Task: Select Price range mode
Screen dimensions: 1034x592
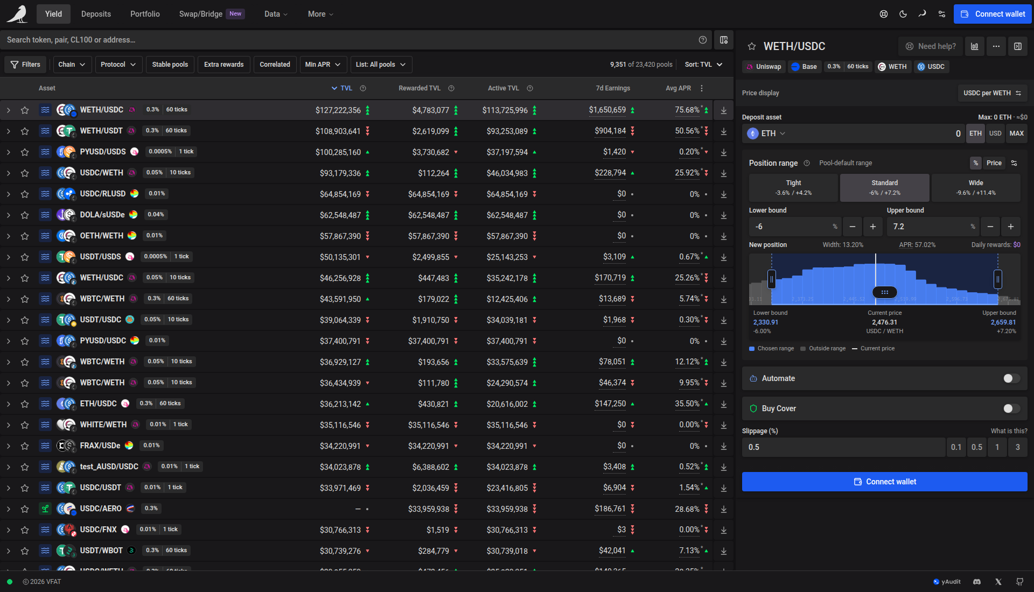Action: pos(994,163)
